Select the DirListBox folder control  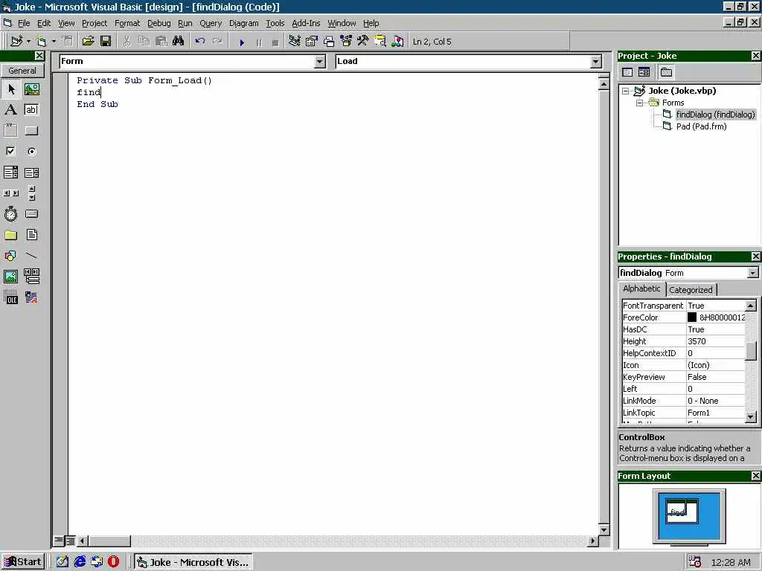[11, 235]
